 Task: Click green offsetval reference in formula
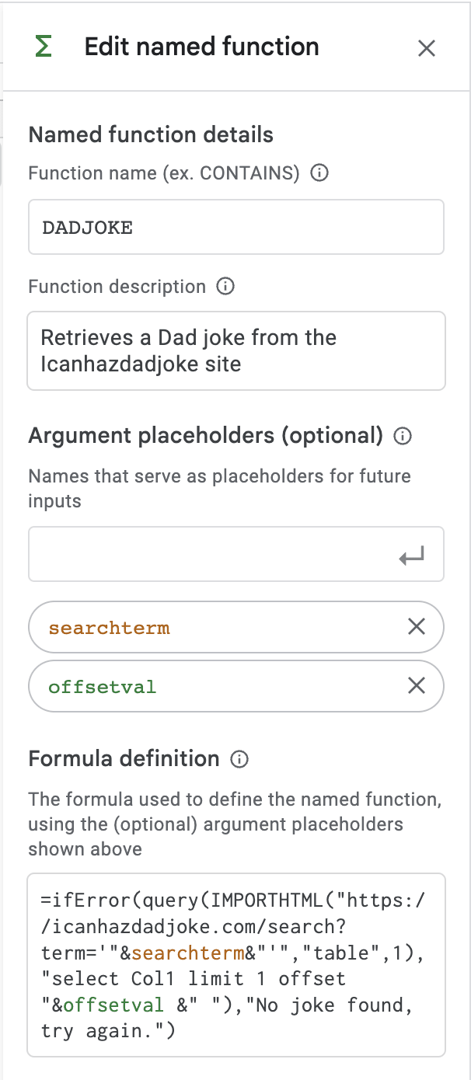(113, 1005)
